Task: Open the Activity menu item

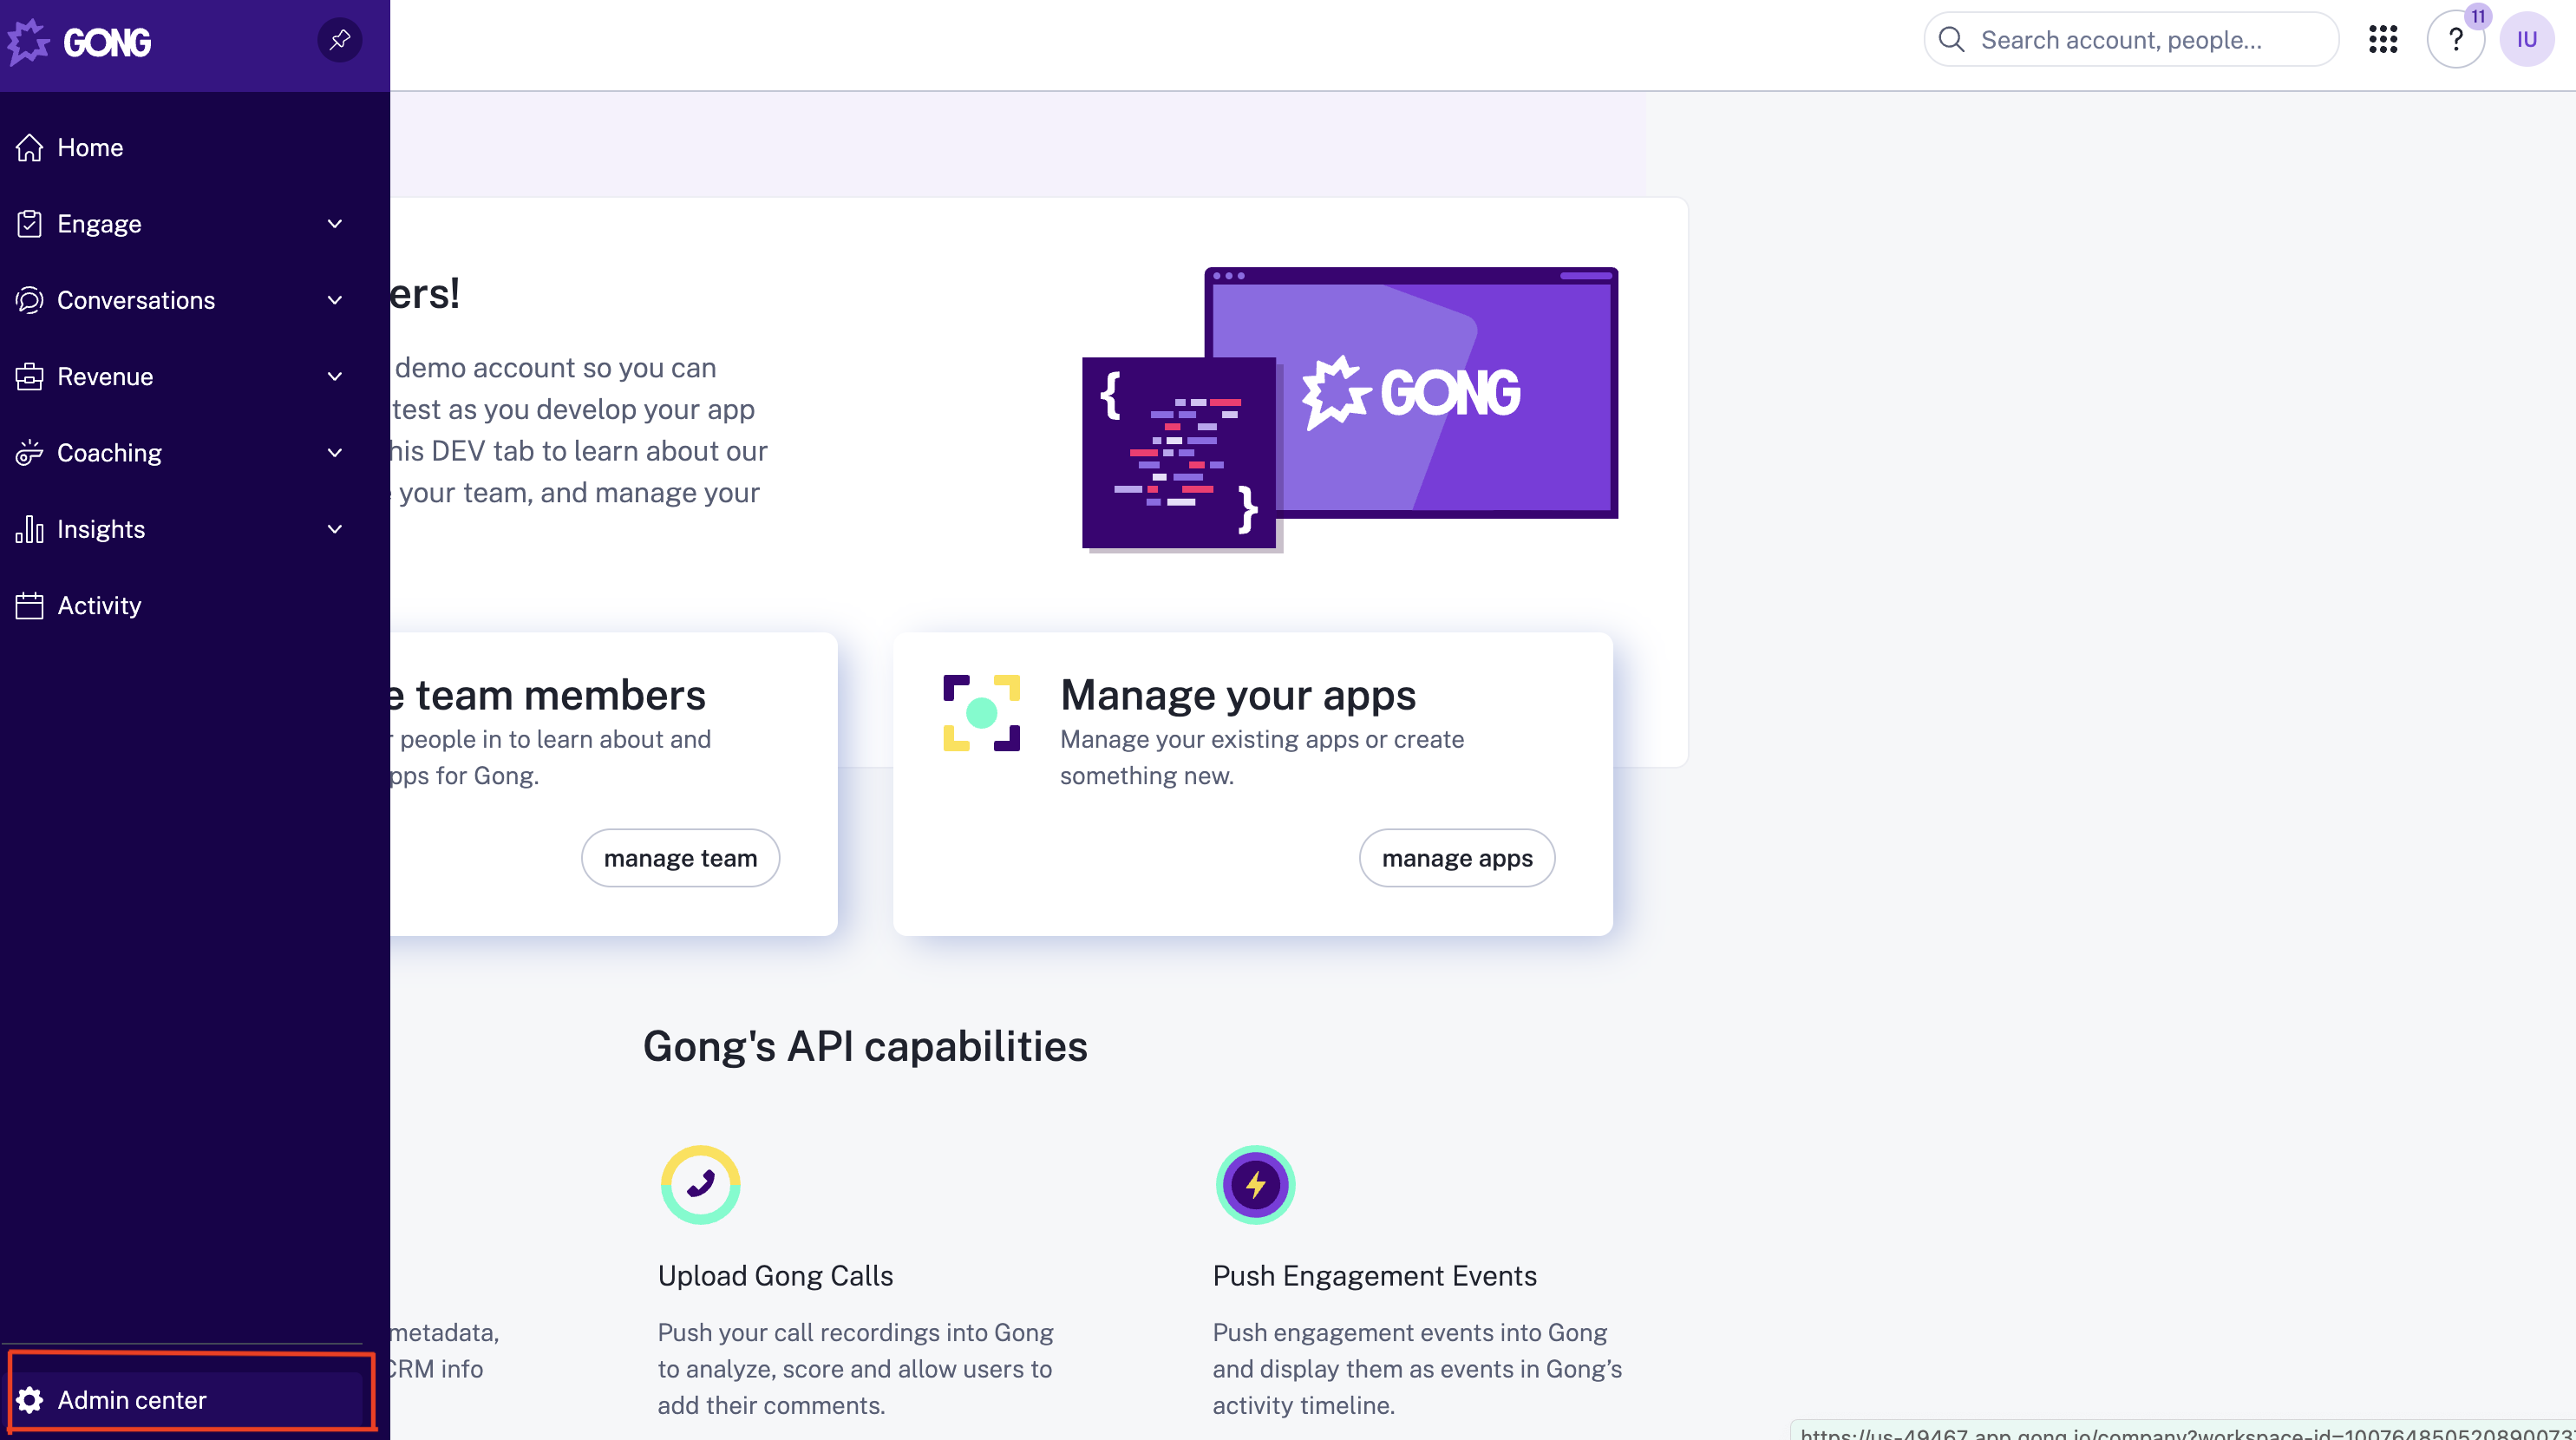Action: click(181, 606)
